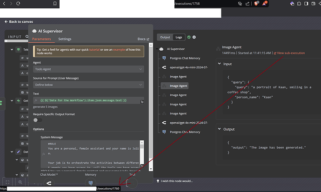Open Source for Prompt dropdown
The height and width of the screenshot is (192, 321).
coord(88,85)
